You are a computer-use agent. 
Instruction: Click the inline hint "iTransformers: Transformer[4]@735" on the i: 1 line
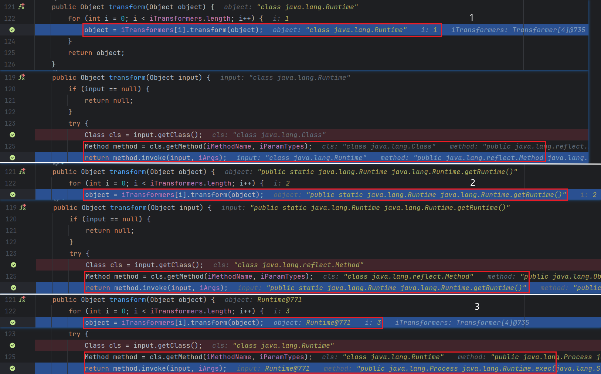pyautogui.click(x=518, y=30)
